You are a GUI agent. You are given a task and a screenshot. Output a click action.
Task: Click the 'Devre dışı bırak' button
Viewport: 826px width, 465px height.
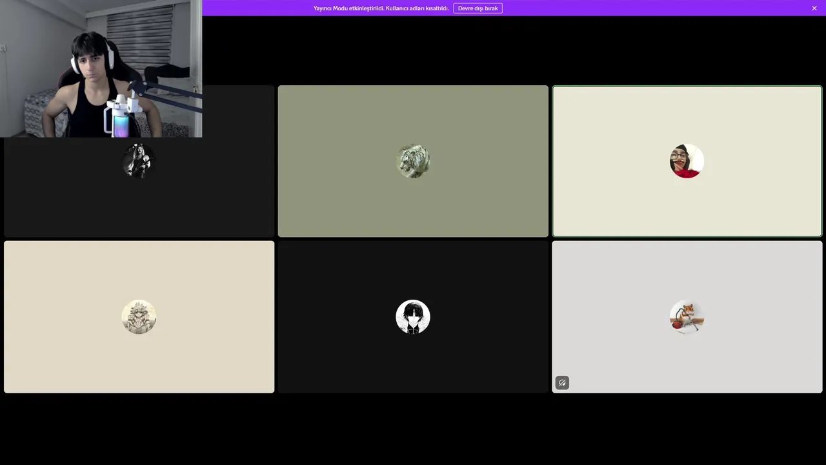pos(478,8)
